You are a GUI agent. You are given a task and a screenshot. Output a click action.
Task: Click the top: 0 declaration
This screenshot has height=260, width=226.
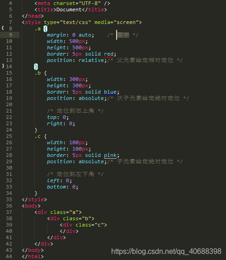click(x=58, y=117)
